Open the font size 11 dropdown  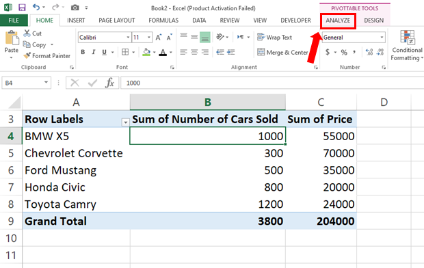(x=149, y=38)
